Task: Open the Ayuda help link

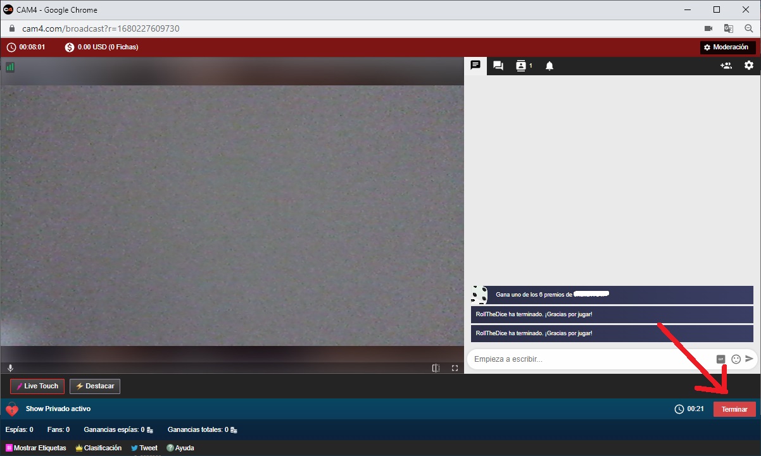Action: click(x=180, y=448)
